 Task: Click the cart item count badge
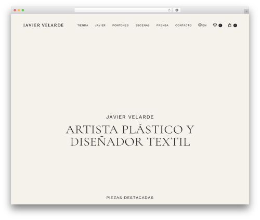(x=235, y=25)
